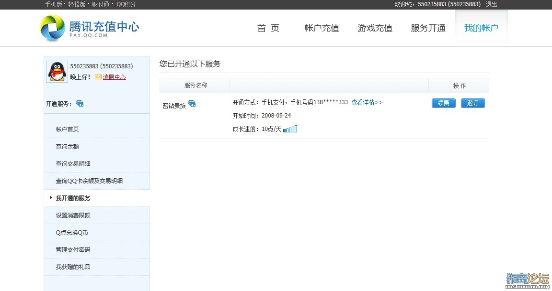Click the 服务名称 column header
The height and width of the screenshot is (291, 552).
pyautogui.click(x=195, y=86)
